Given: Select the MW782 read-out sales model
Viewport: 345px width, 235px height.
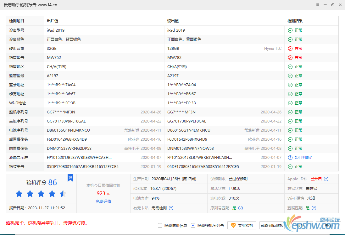Looking at the screenshot, I should tap(174, 58).
